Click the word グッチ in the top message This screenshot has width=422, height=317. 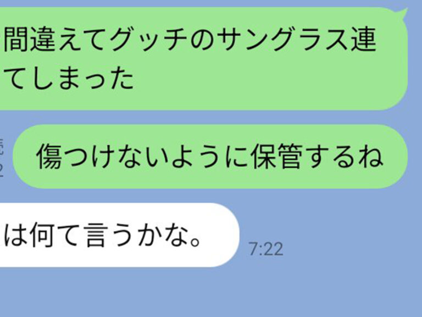[149, 40]
